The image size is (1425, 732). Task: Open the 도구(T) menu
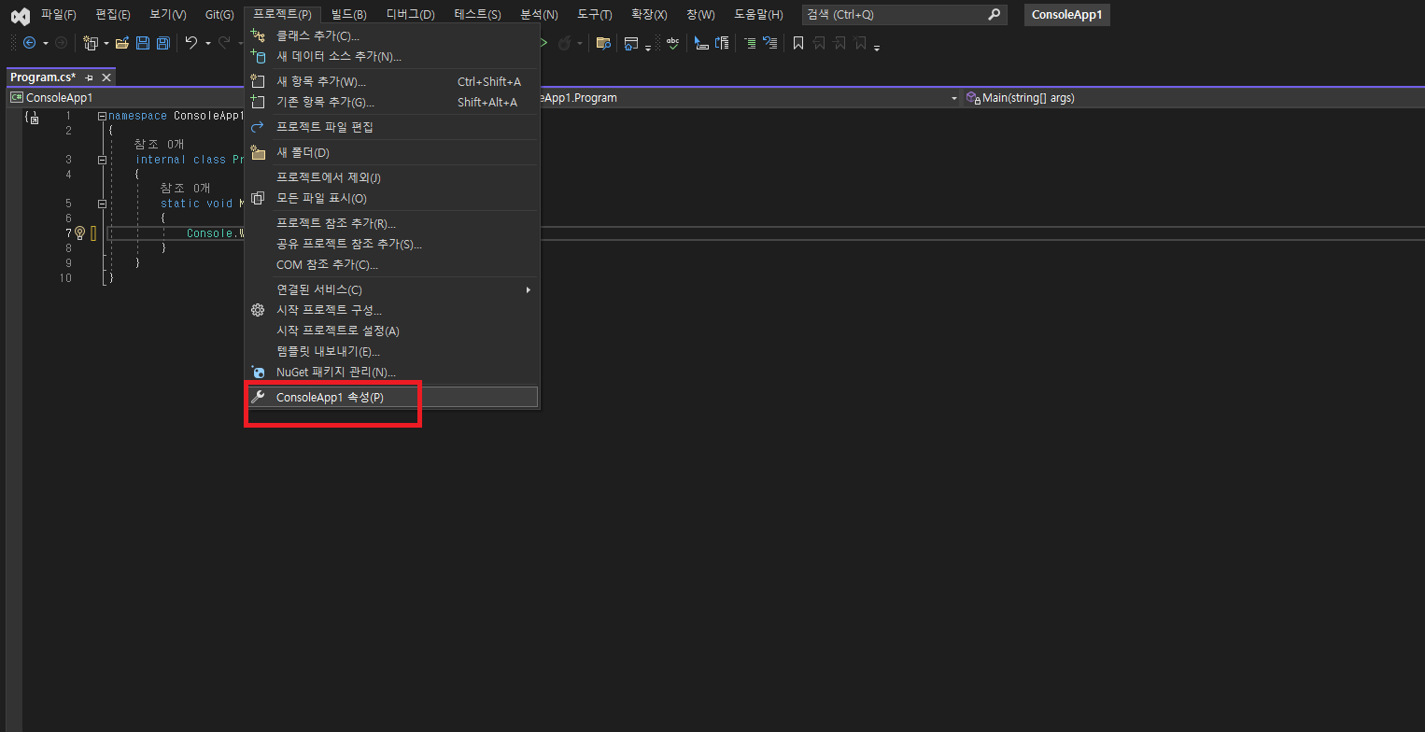pyautogui.click(x=595, y=15)
